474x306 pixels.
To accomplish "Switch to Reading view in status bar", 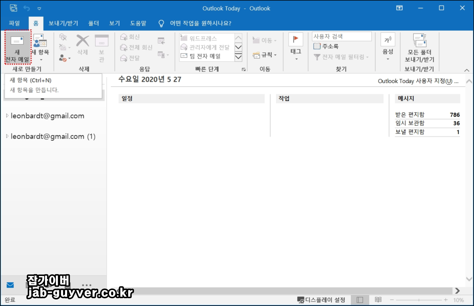I will pos(378,300).
